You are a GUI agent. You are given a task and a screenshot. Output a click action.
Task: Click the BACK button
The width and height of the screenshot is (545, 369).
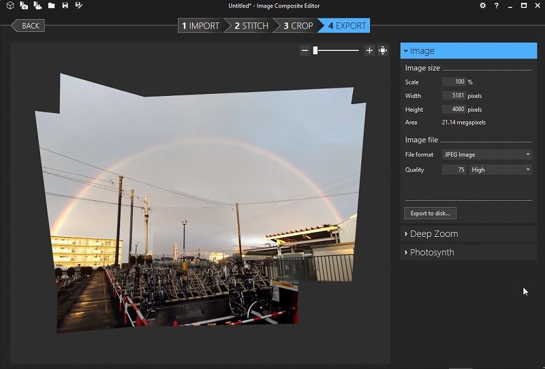[29, 26]
